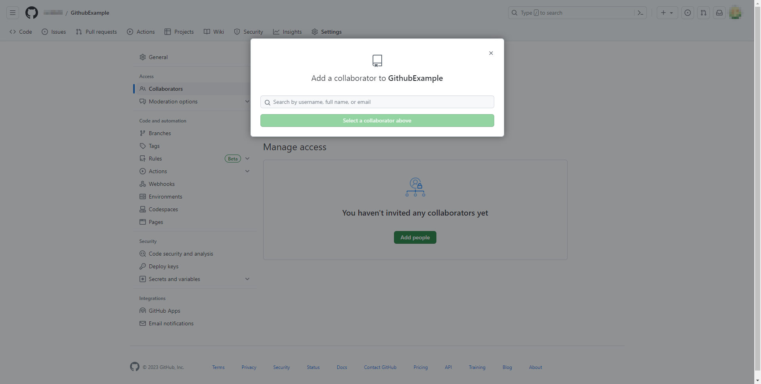Expand the Moderation options chevron
This screenshot has height=384, width=761.
[247, 101]
